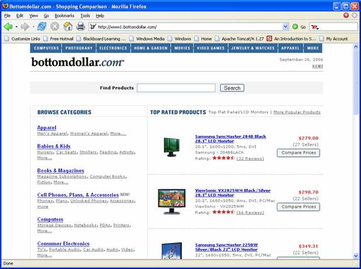Go to the Home page icon

coord(68,27)
